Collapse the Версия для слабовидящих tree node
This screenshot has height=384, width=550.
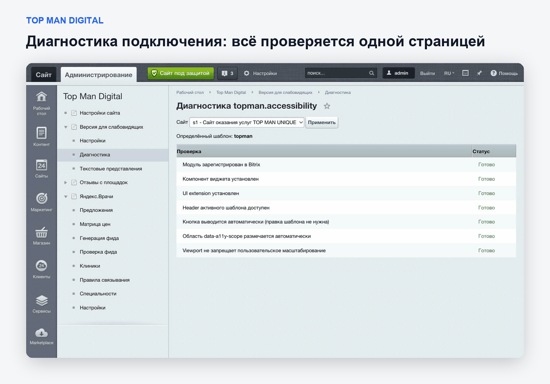pos(66,127)
